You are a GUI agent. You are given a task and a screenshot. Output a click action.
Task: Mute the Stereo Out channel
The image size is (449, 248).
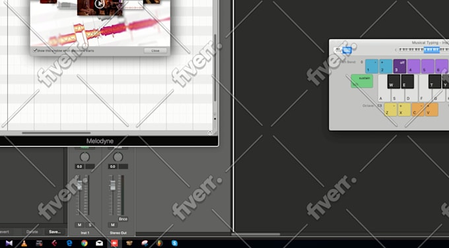coord(112,225)
